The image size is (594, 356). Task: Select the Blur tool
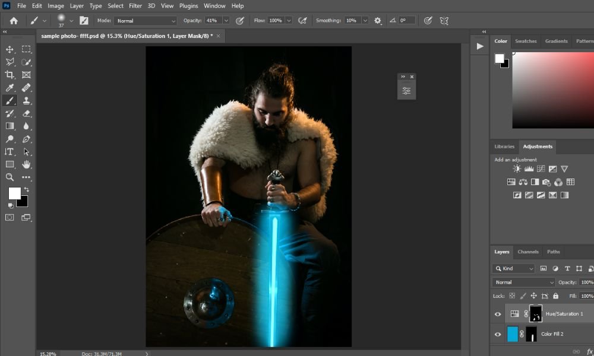pos(26,126)
